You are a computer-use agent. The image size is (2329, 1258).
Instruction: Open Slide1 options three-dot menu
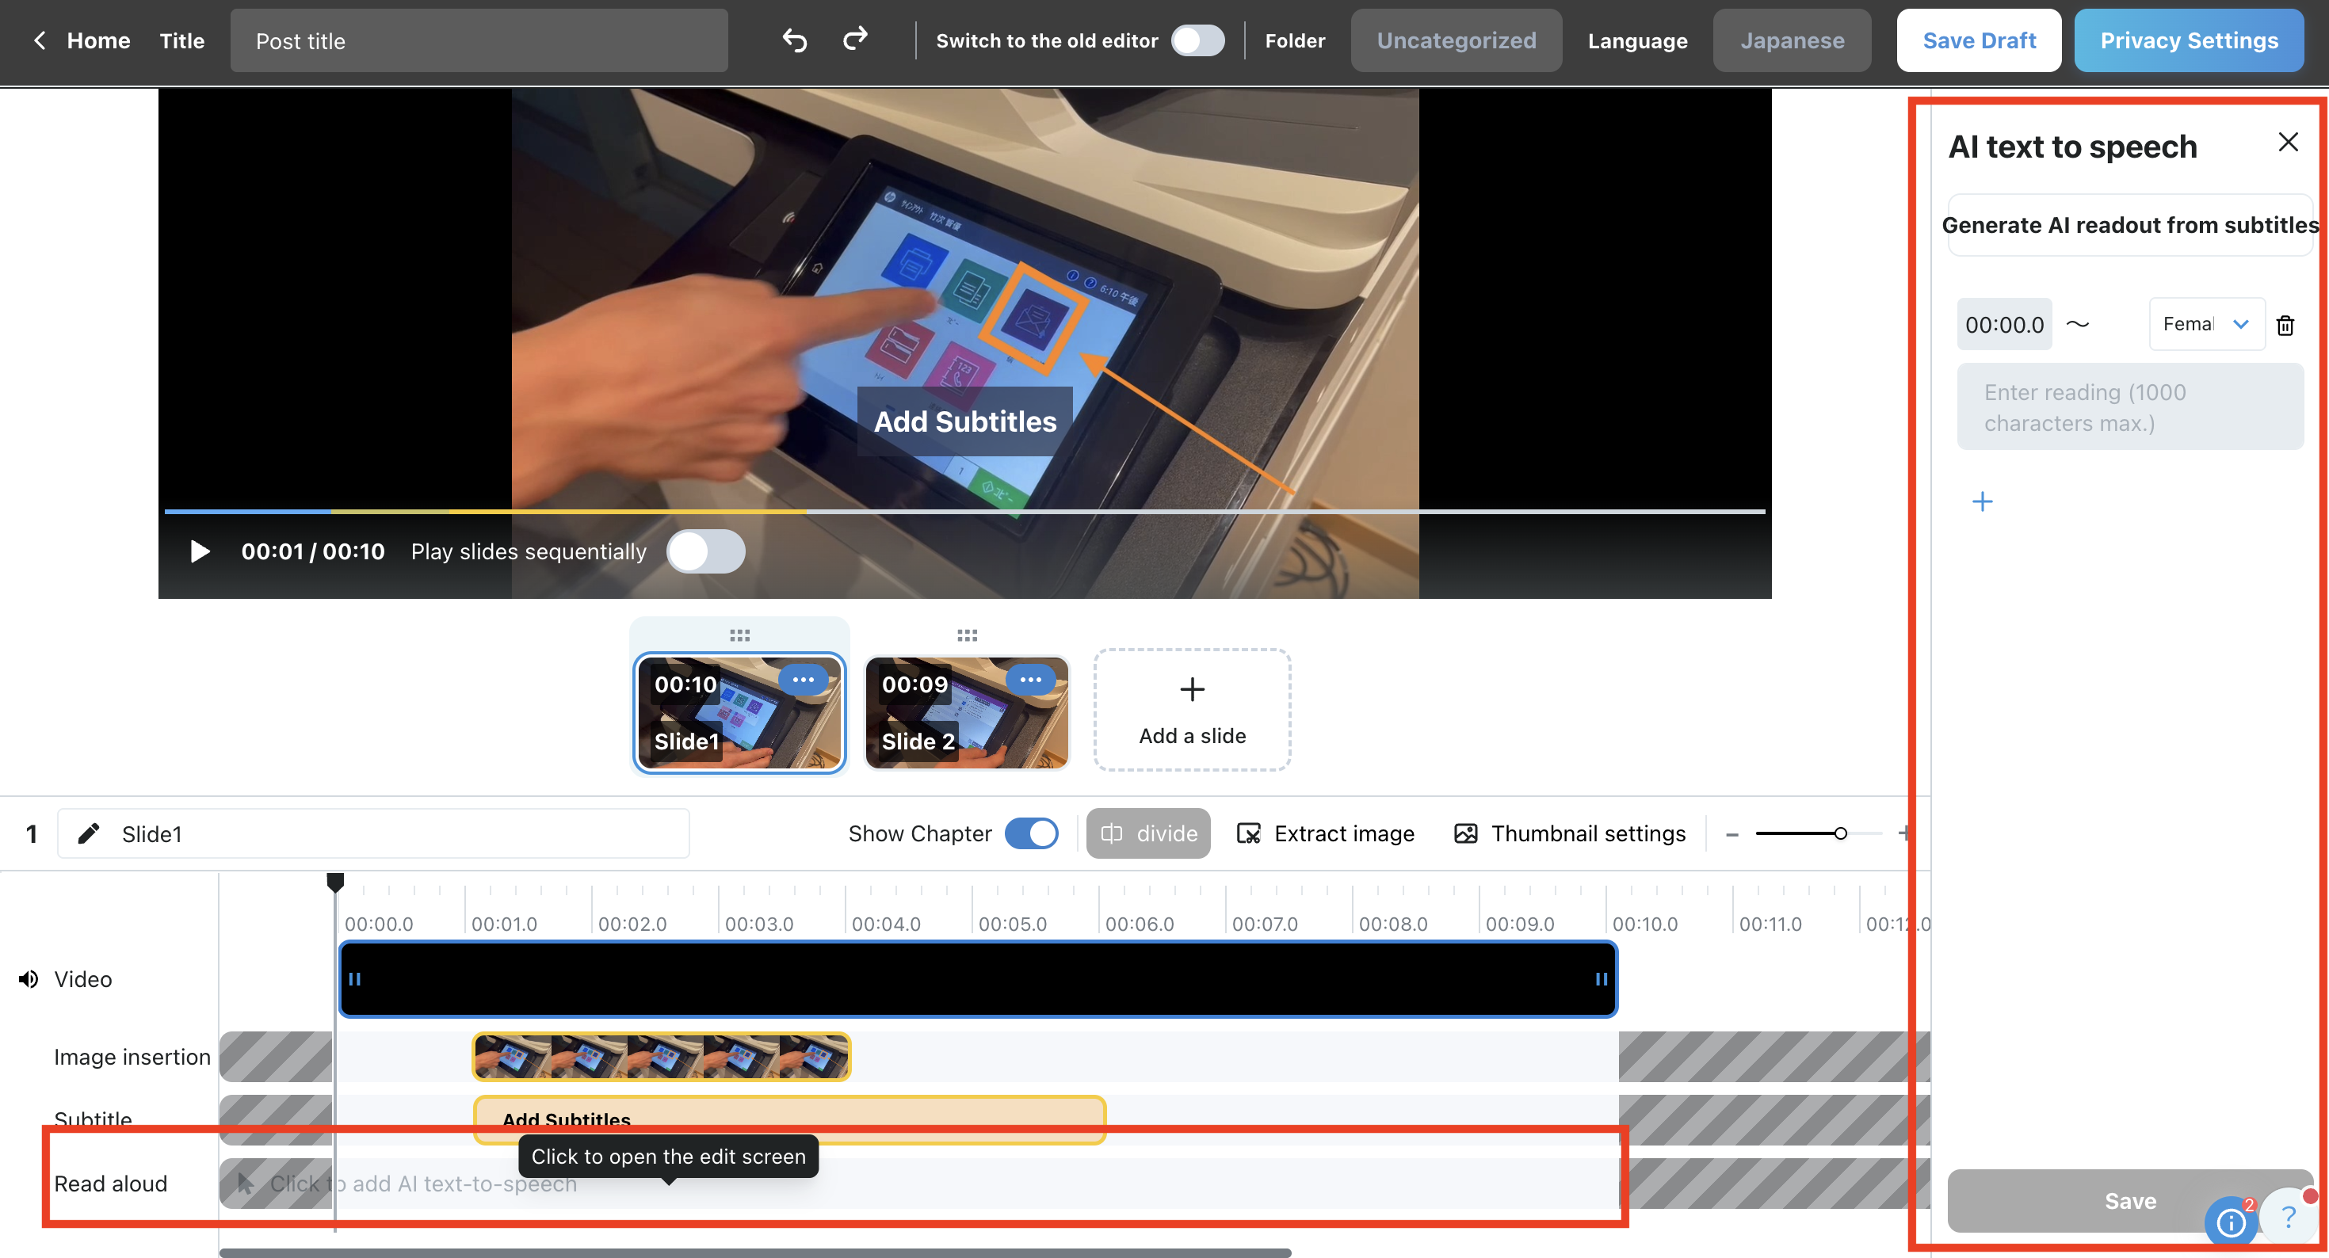(803, 680)
